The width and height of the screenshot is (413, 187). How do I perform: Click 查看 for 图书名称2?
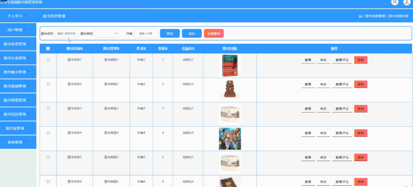pyautogui.click(x=308, y=84)
